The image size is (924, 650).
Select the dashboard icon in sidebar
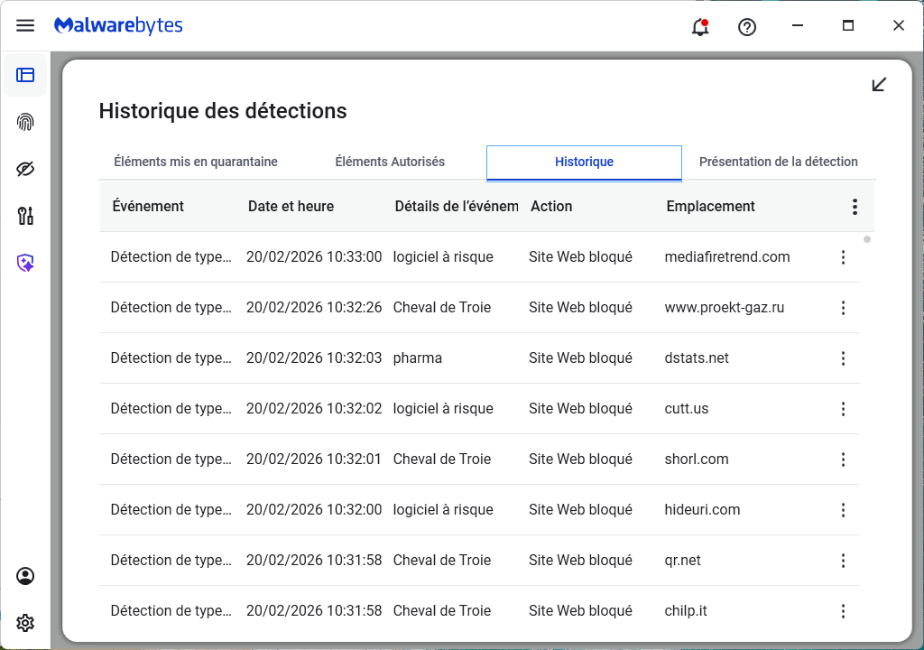click(x=25, y=75)
